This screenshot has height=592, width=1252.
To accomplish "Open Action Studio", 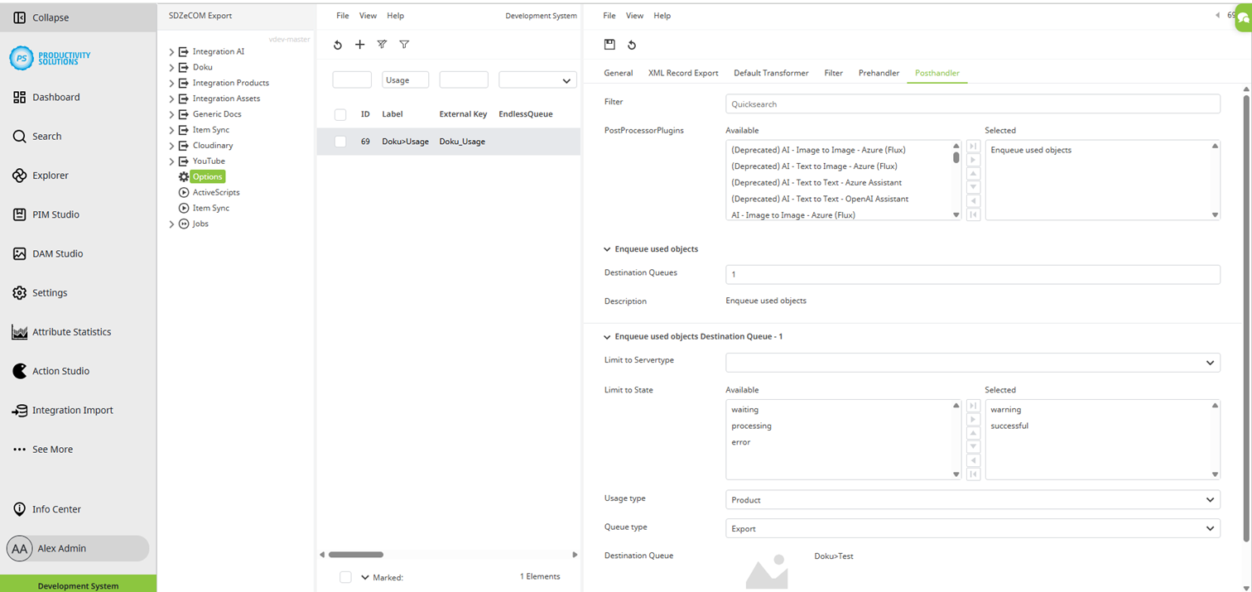I will coord(51,371).
